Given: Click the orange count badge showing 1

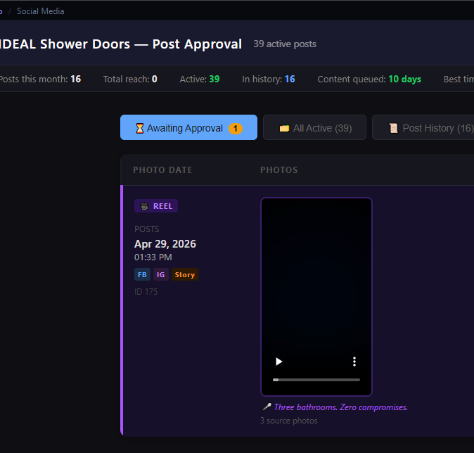Looking at the screenshot, I should click(x=235, y=129).
